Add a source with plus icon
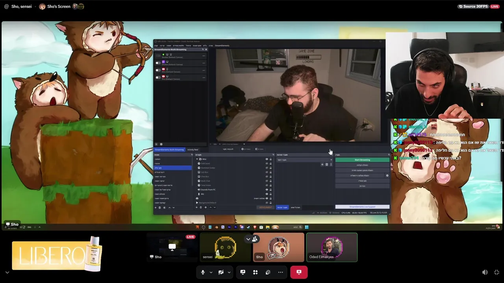The image size is (504, 283). click(x=196, y=208)
